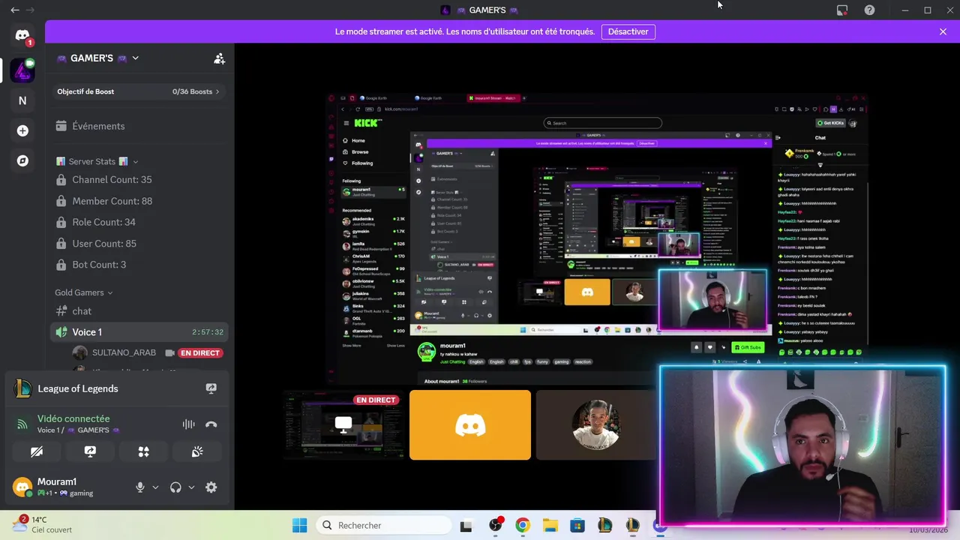Viewport: 960px width, 540px height.
Task: Open OBS Studio from the taskbar
Action: click(495, 525)
